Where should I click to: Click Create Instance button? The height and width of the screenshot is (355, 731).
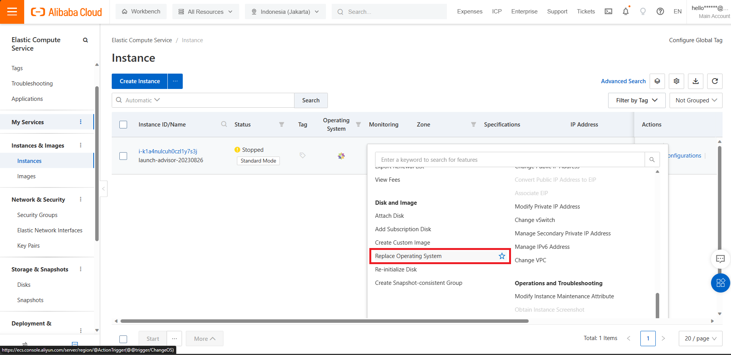(x=140, y=81)
